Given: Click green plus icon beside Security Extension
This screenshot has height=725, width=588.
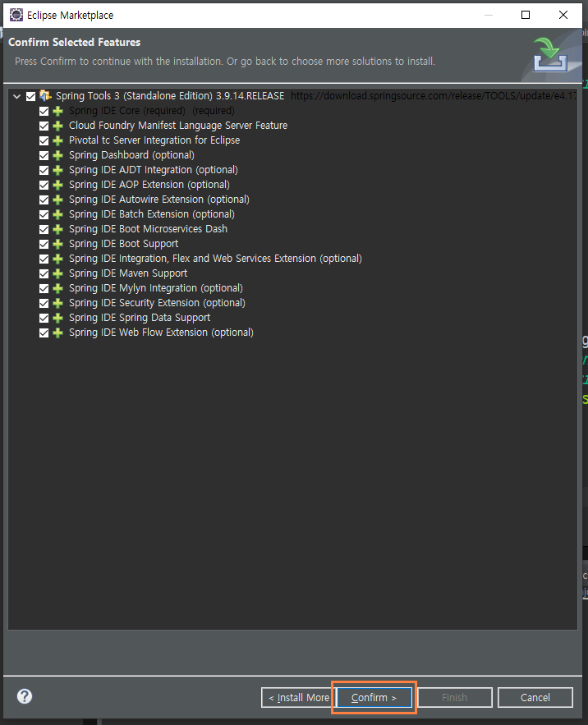Looking at the screenshot, I should tap(57, 303).
